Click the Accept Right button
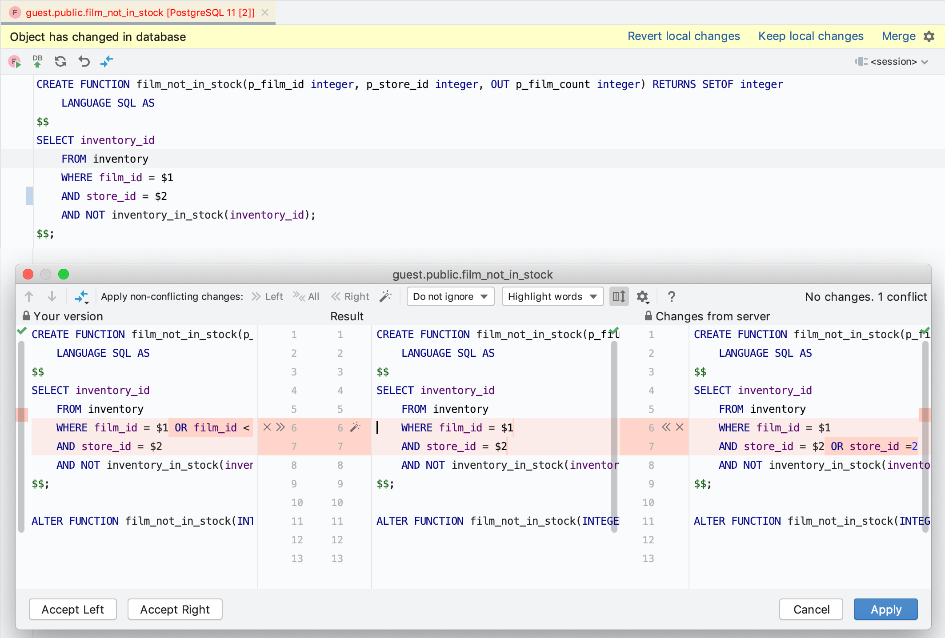The height and width of the screenshot is (638, 945). point(175,609)
